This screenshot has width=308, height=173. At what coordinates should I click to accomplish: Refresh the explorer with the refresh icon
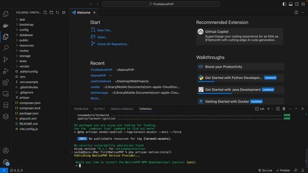coord(57,12)
